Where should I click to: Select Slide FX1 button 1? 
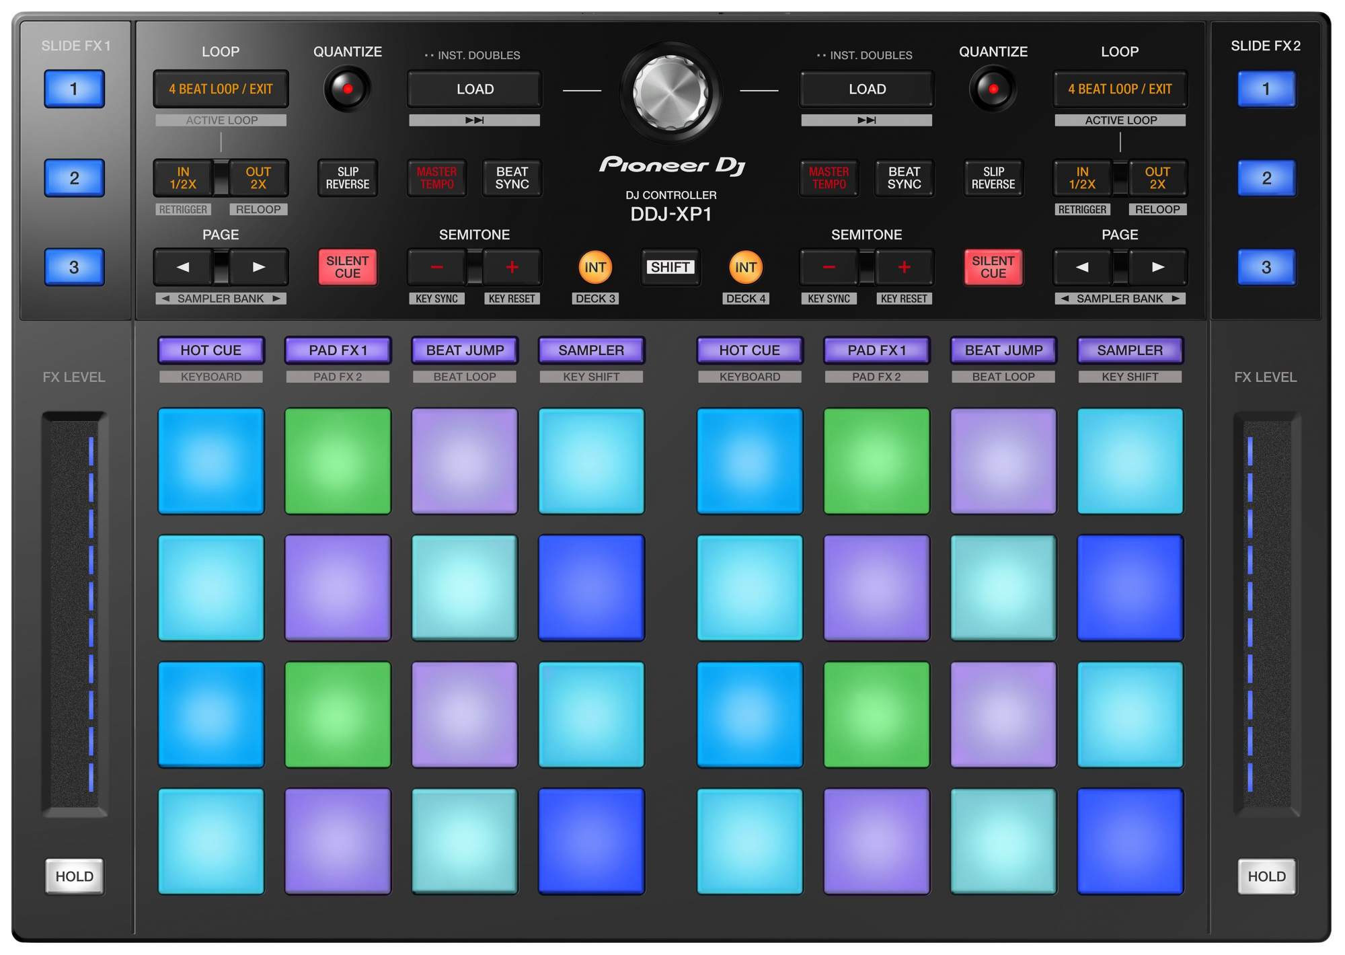tap(74, 89)
